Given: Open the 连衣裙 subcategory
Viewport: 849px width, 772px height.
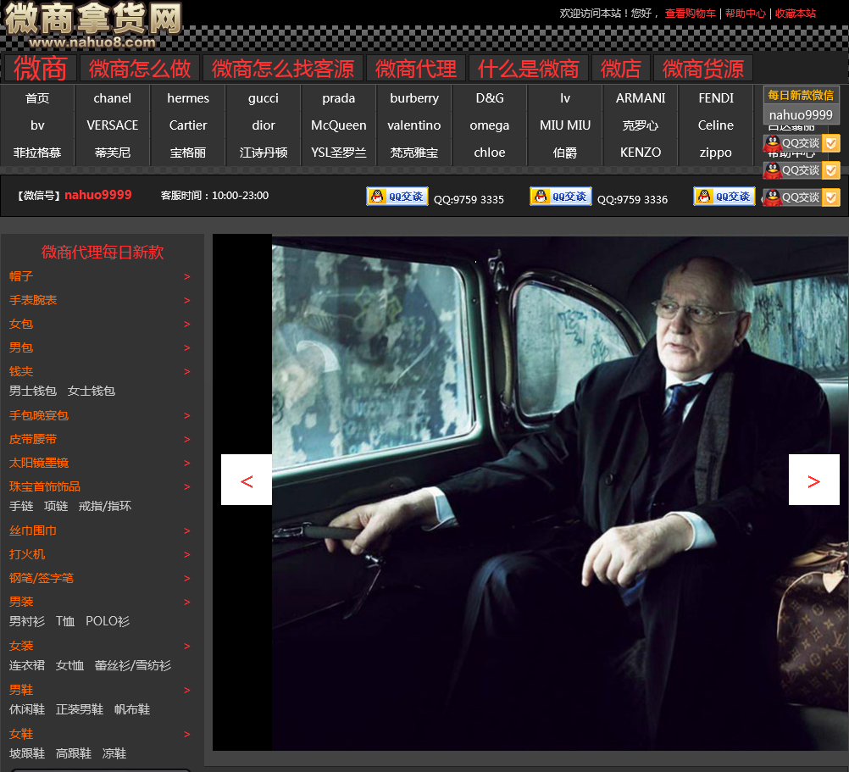Looking at the screenshot, I should point(26,665).
